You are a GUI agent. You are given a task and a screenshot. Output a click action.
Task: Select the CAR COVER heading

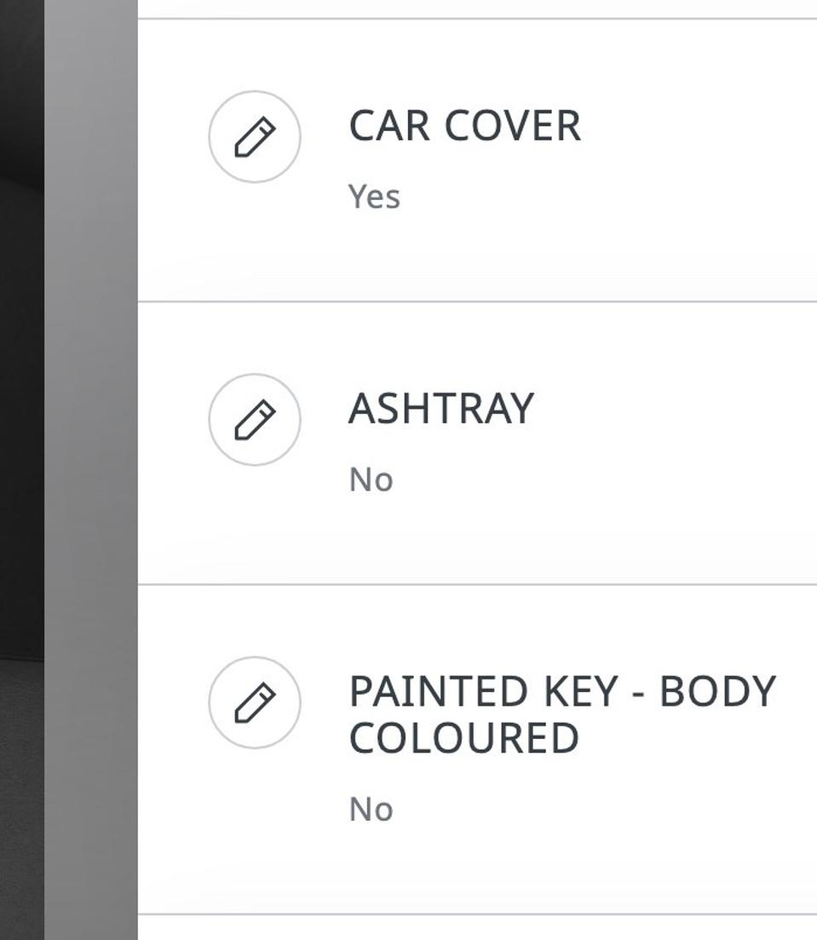[464, 126]
